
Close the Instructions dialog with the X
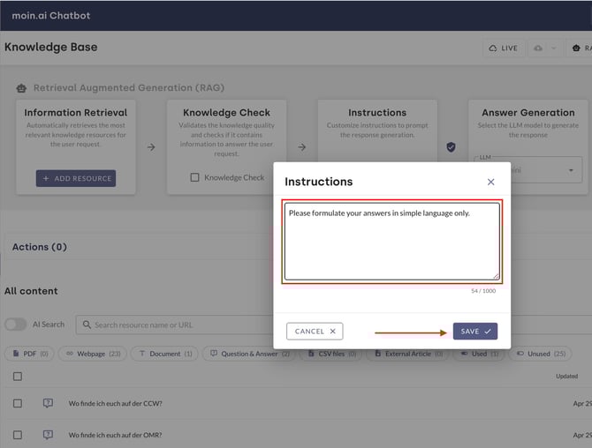490,182
